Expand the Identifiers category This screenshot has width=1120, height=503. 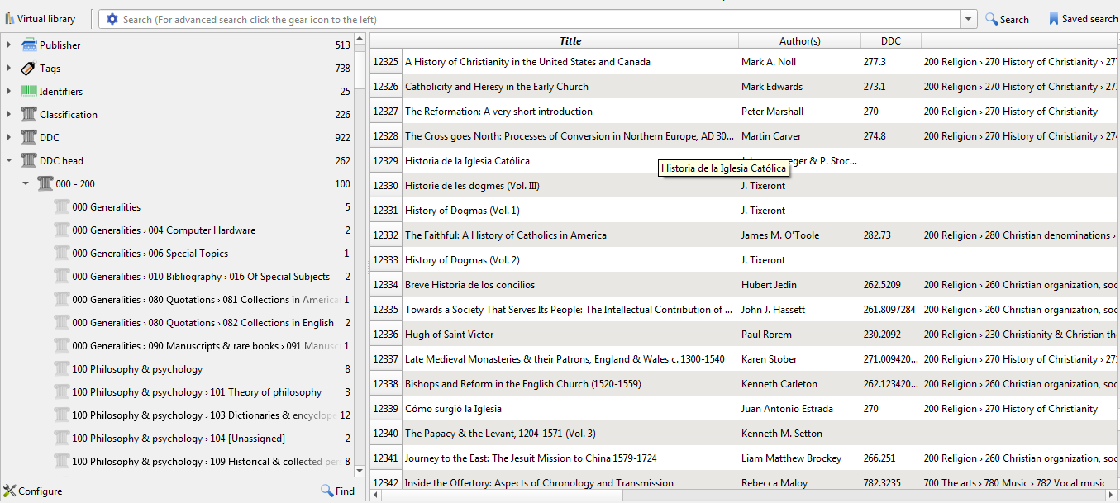pos(9,92)
